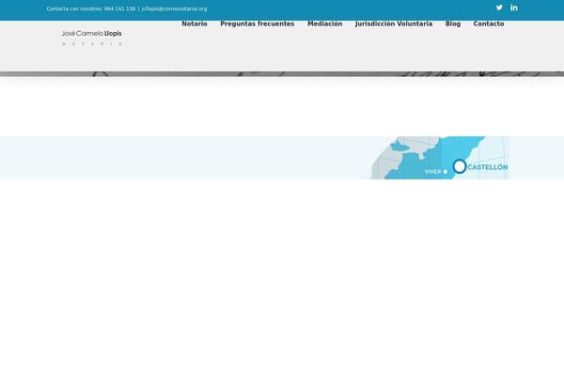564x376 pixels.
Task: Click the Viver marker on the map
Action: [x=446, y=172]
